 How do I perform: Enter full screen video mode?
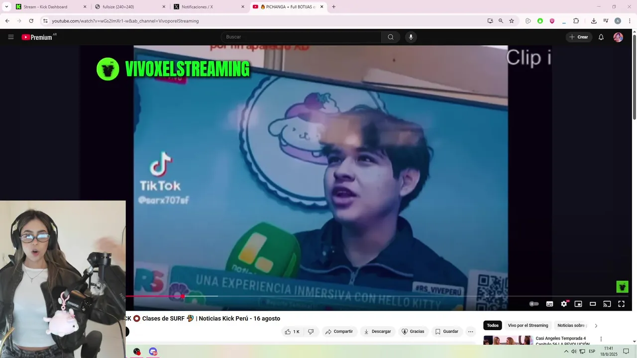(622, 304)
